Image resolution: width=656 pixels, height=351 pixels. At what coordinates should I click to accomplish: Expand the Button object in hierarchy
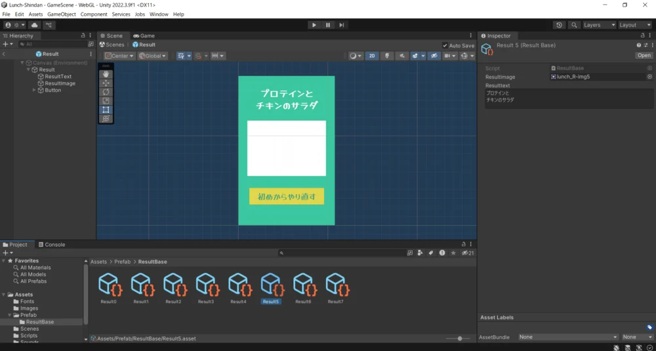[34, 90]
